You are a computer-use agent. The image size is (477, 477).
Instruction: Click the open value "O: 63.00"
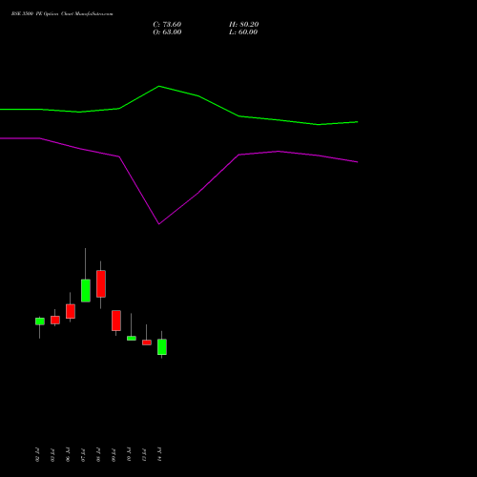click(167, 32)
